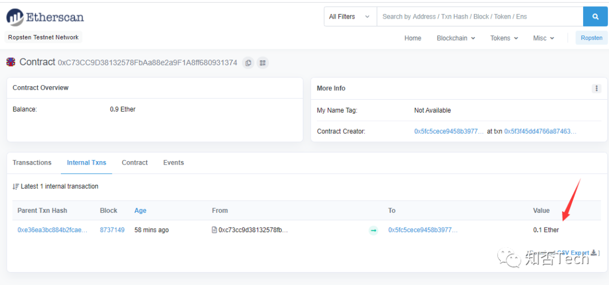Open contract creator address link
The width and height of the screenshot is (609, 285).
[449, 131]
